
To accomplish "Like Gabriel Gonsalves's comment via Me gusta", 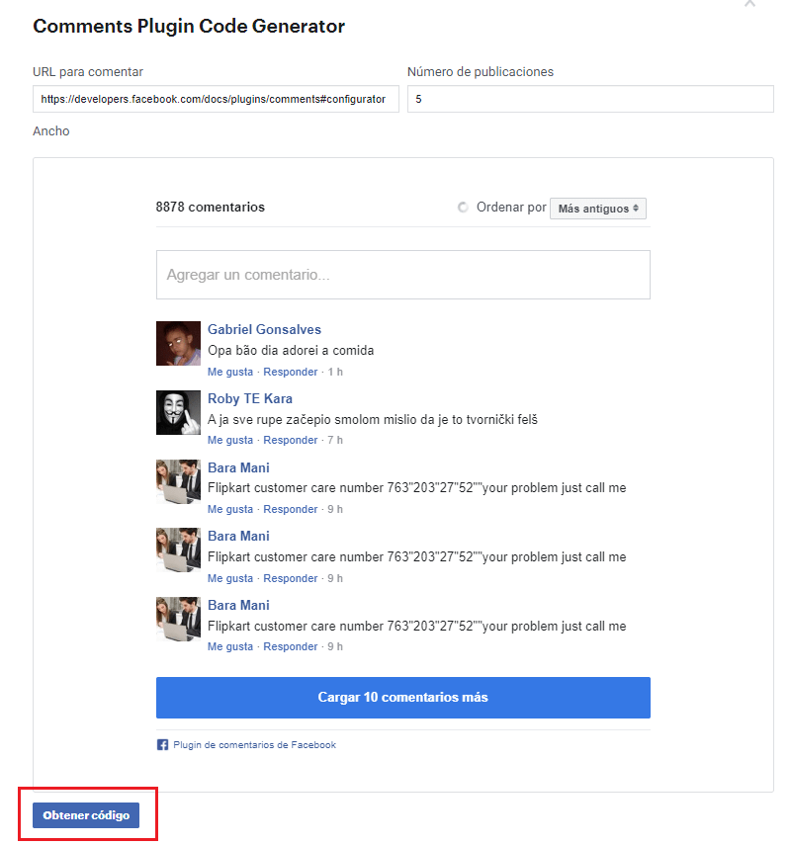I will click(230, 372).
